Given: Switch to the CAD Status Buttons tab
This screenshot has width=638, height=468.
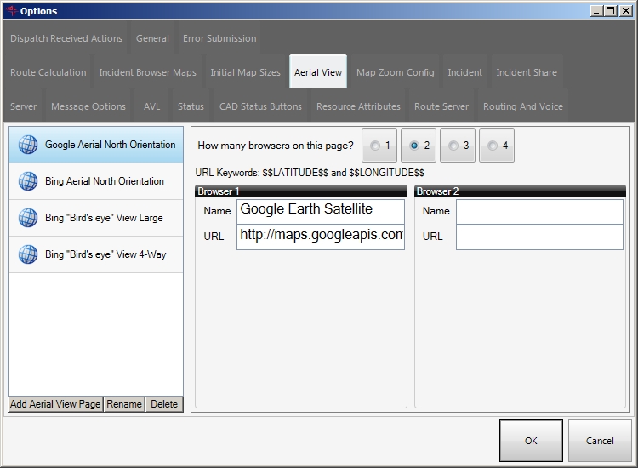Looking at the screenshot, I should click(x=261, y=106).
